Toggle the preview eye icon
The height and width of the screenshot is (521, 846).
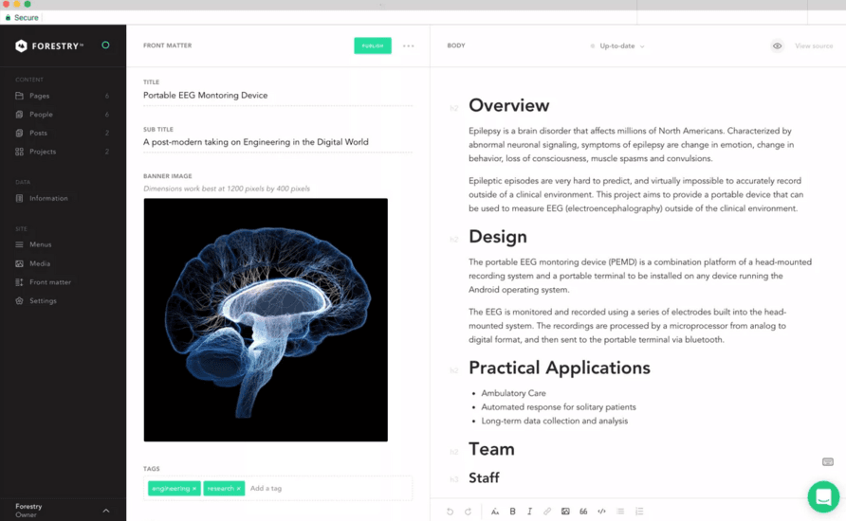coord(777,45)
